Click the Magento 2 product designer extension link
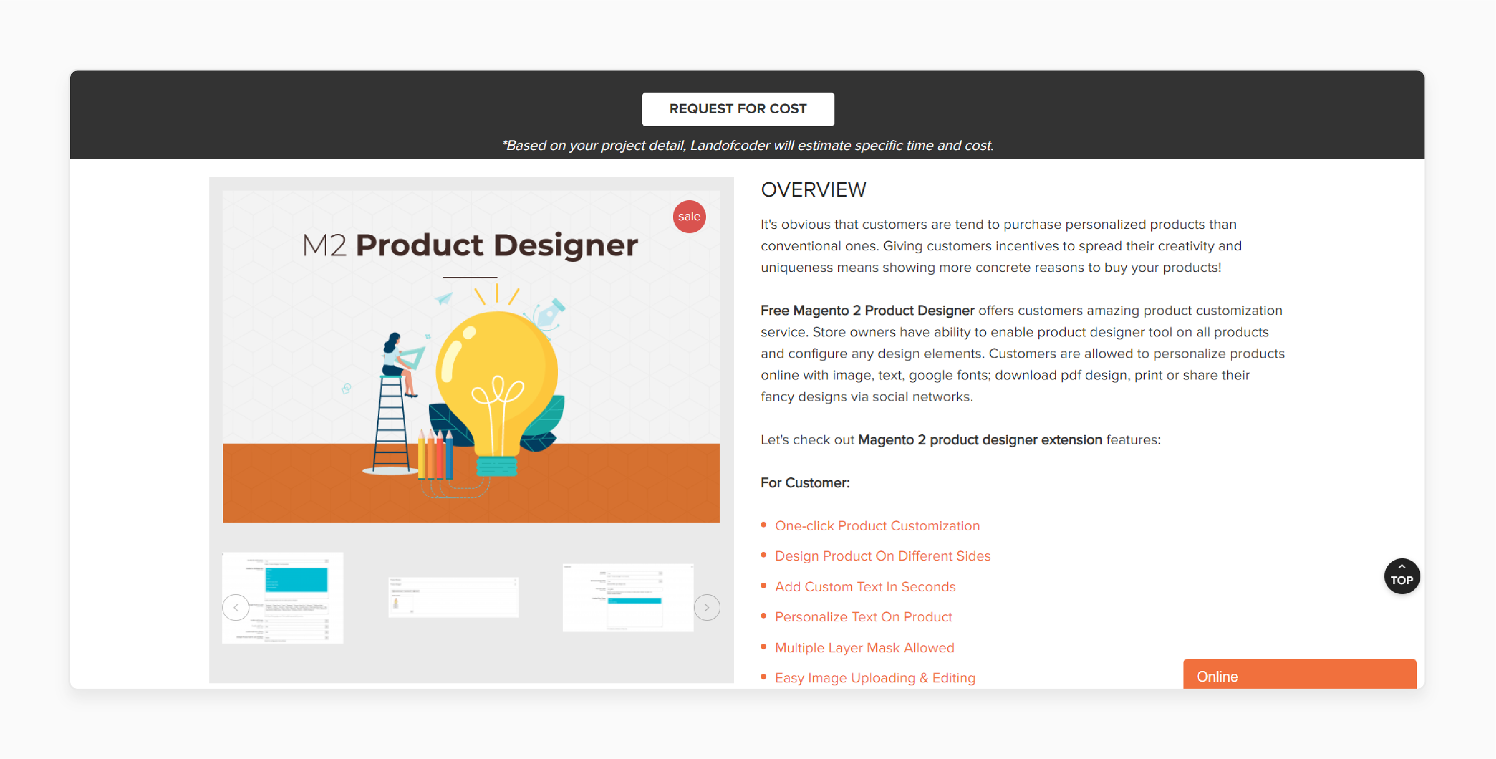The width and height of the screenshot is (1496, 759). (x=979, y=440)
